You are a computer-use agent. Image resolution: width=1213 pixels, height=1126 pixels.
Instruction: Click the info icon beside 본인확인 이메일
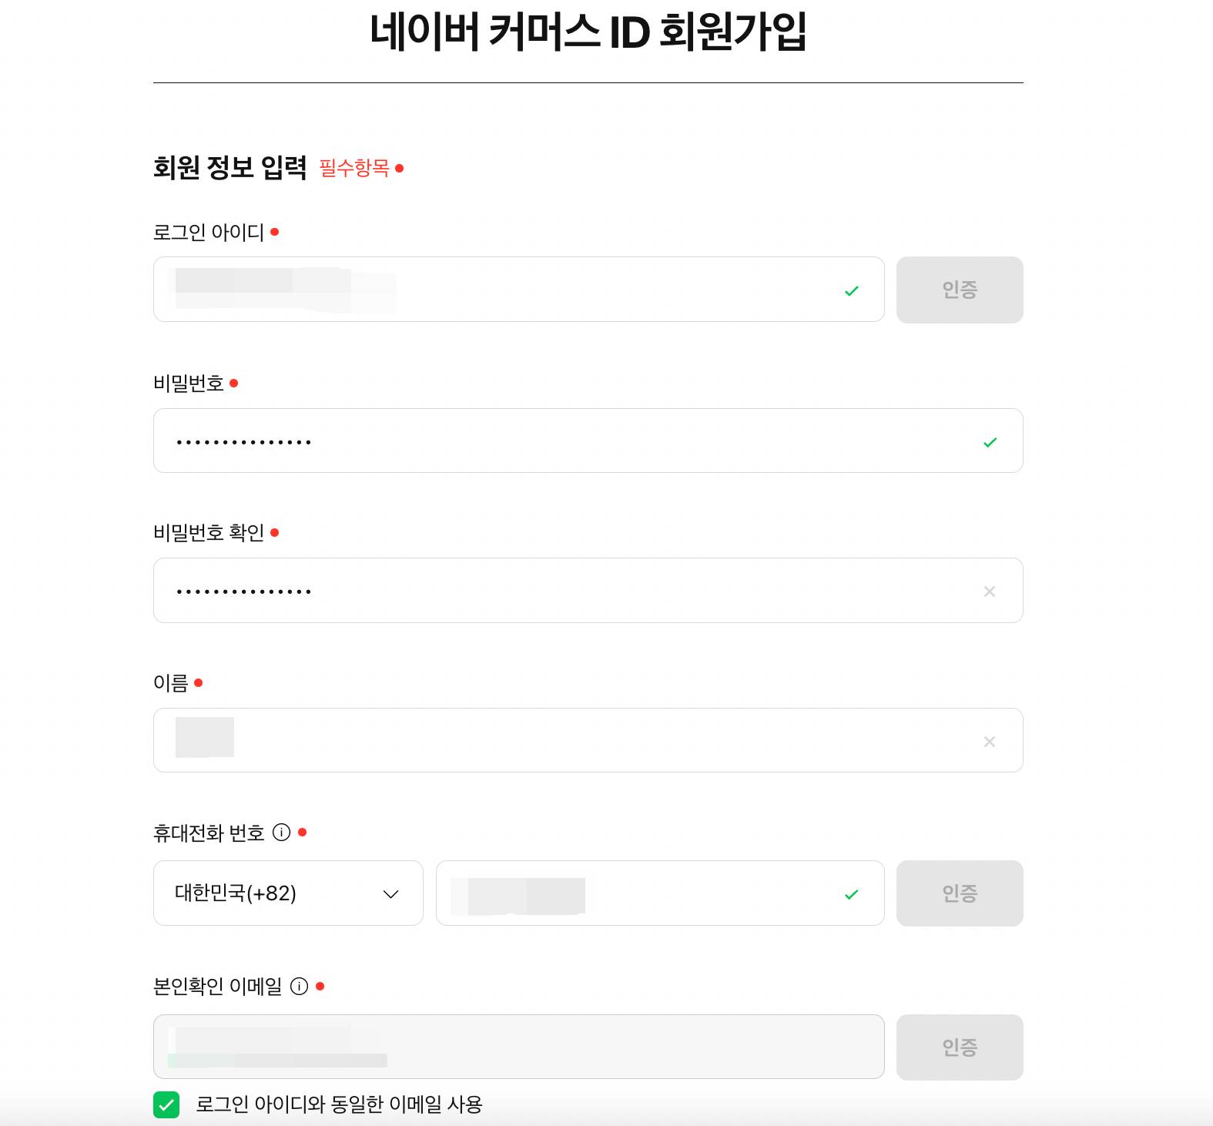300,986
